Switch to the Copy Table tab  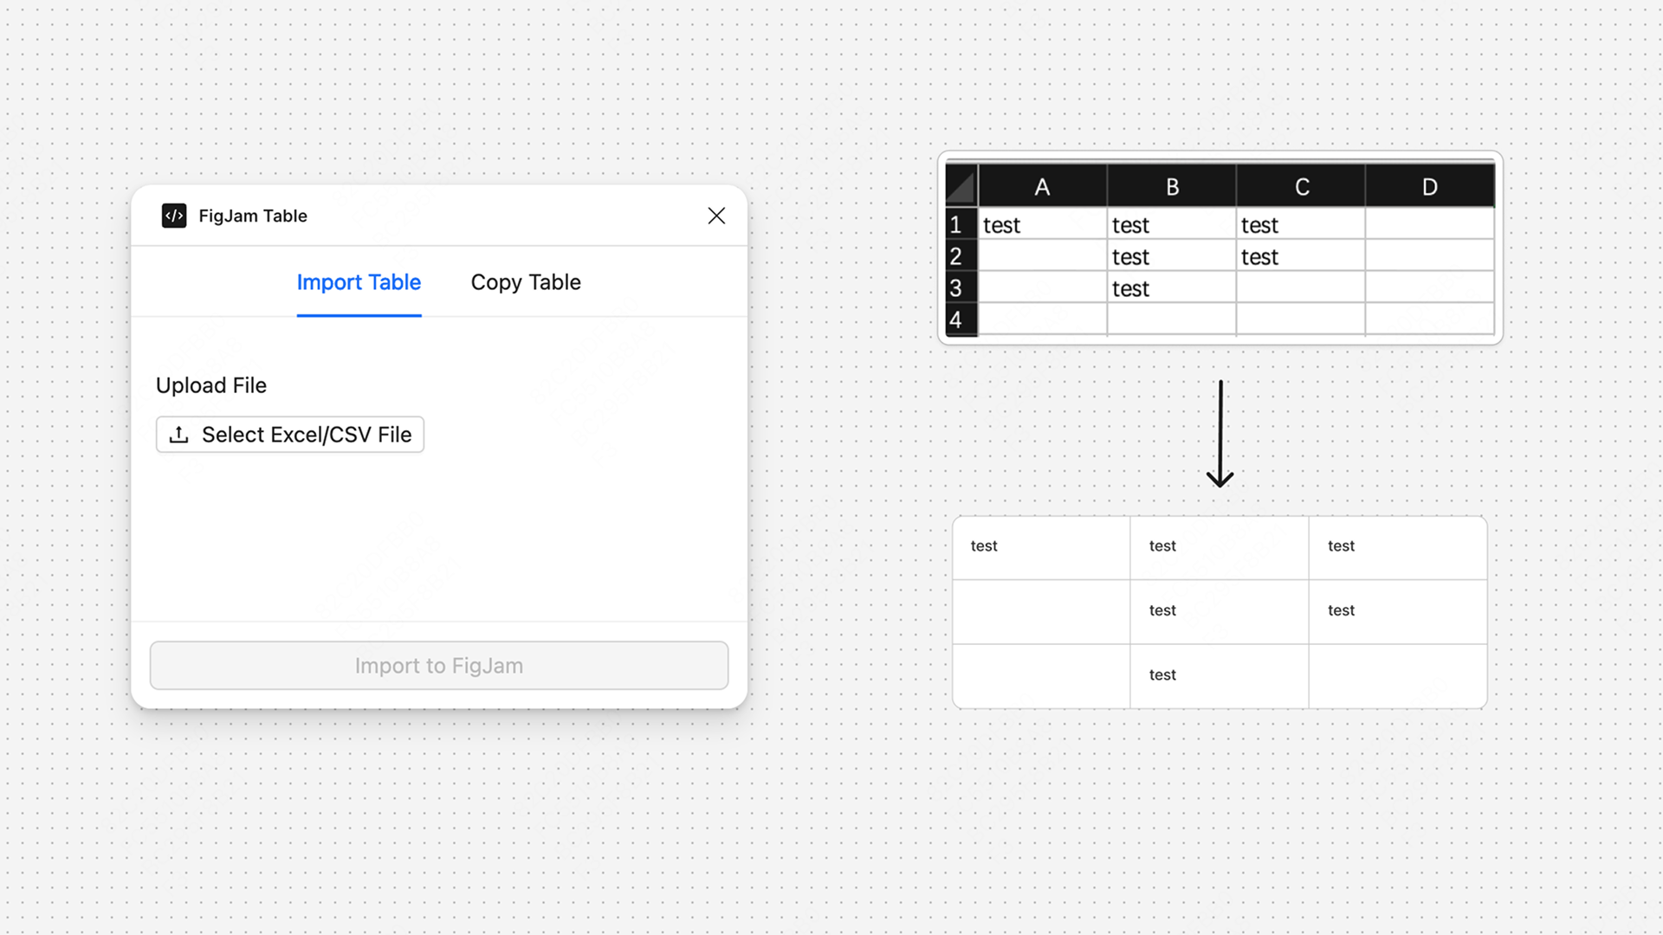(x=526, y=282)
